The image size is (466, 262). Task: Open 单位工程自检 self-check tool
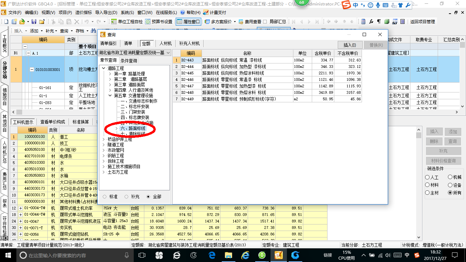(127, 21)
